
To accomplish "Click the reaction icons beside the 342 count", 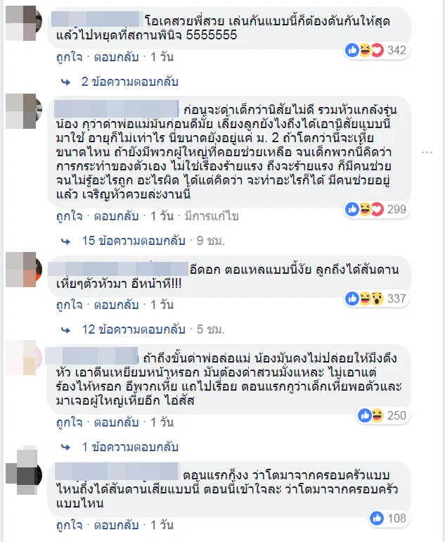I will tap(365, 51).
